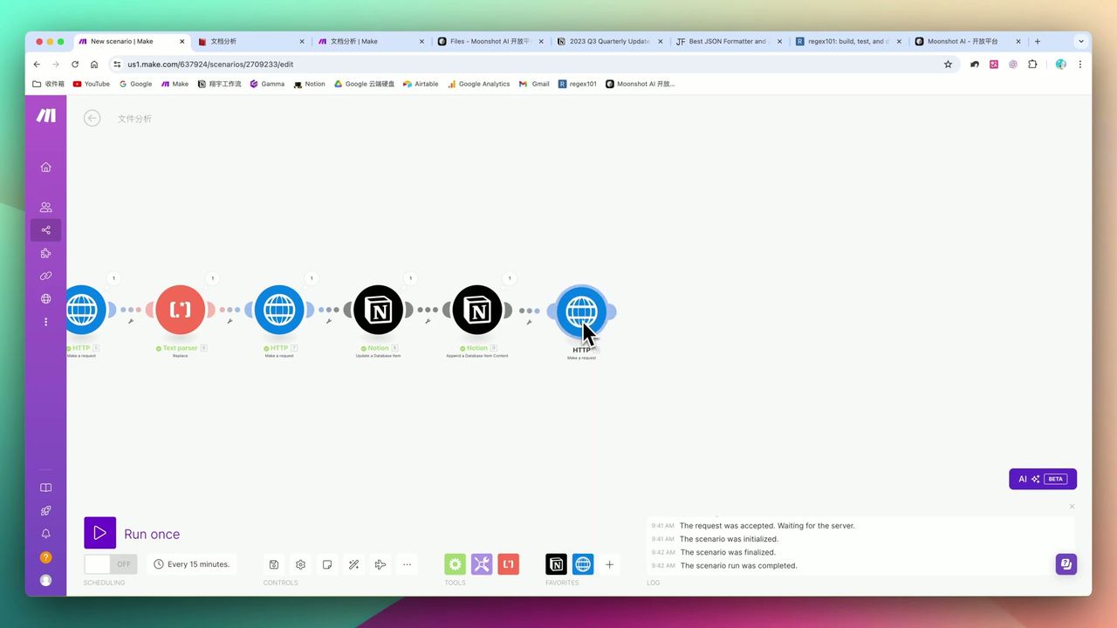Open Scenario settings gear in Controls

point(300,564)
